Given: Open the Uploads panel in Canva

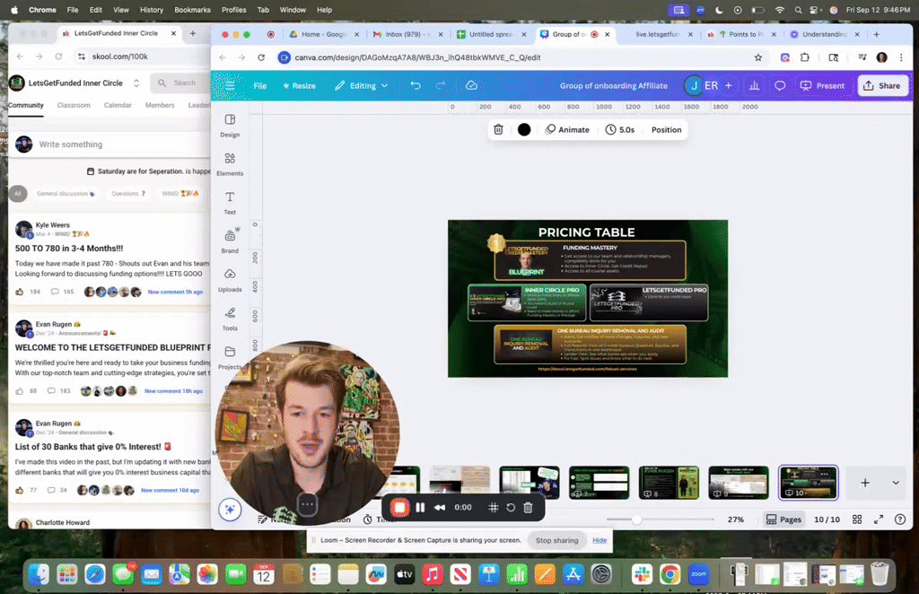Looking at the screenshot, I should pyautogui.click(x=230, y=280).
